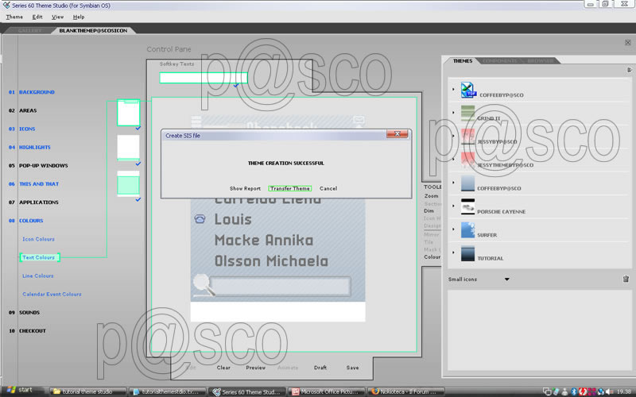636x397 pixels.
Task: Click the Save button below preview
Action: pyautogui.click(x=352, y=368)
